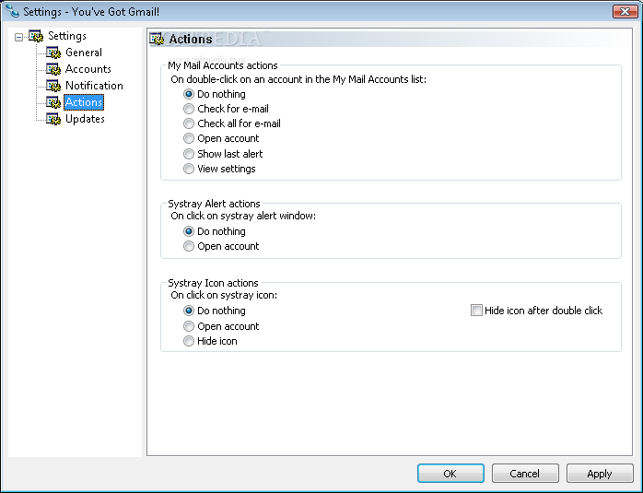Close the Settings dialog window

625,11
